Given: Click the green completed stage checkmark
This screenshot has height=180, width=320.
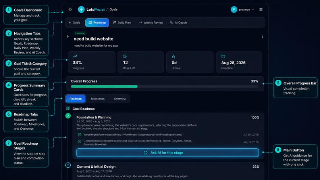Looking at the screenshot, I should [x=68, y=116].
